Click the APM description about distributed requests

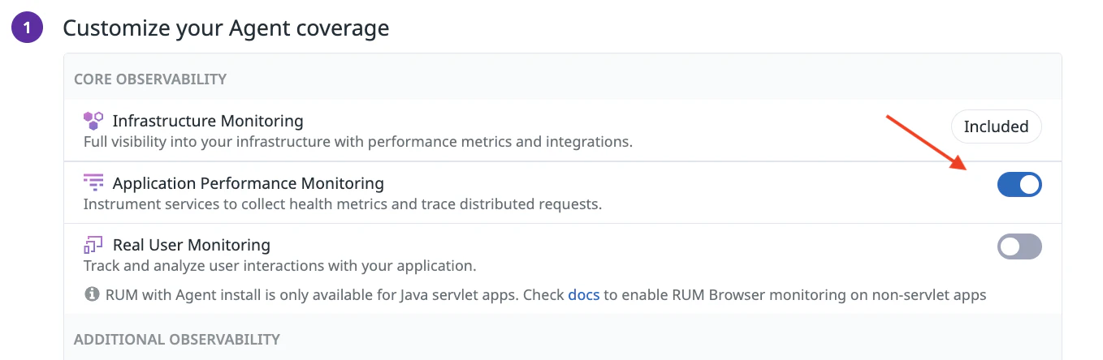(x=342, y=204)
